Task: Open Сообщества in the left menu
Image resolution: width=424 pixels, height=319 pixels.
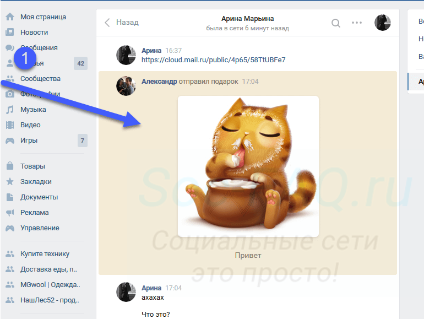Action: point(40,79)
